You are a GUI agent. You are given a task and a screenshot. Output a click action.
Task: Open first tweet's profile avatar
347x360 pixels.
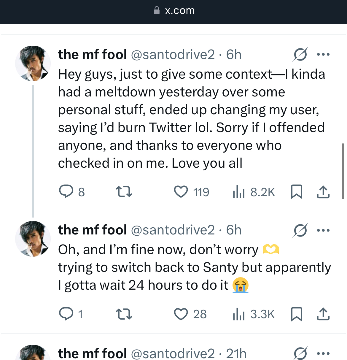pyautogui.click(x=33, y=64)
